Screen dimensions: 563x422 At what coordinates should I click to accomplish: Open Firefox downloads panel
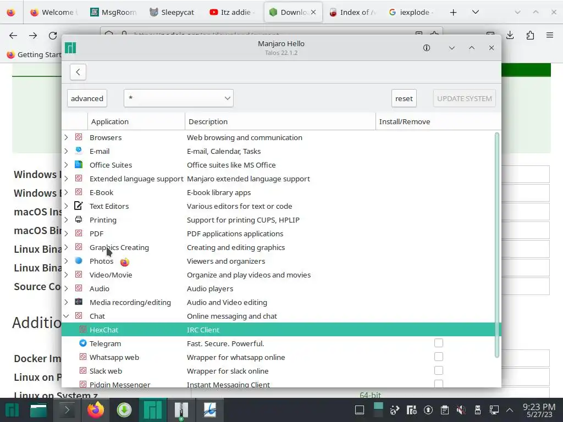coord(510,35)
